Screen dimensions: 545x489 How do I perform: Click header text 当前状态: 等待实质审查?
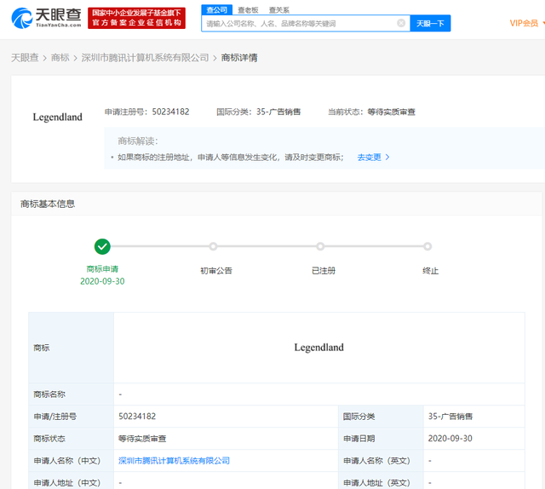(x=371, y=112)
